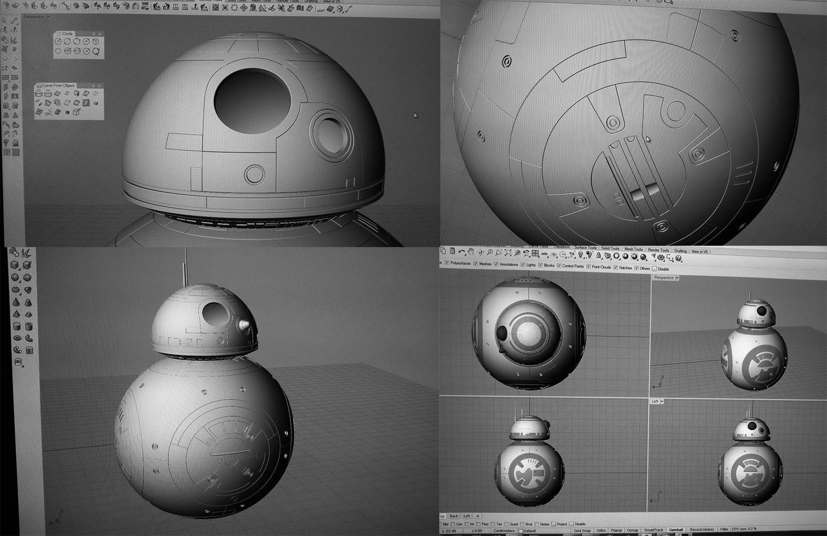
Task: Click the Zoom Extents magnifier icon
Action: tap(508, 253)
